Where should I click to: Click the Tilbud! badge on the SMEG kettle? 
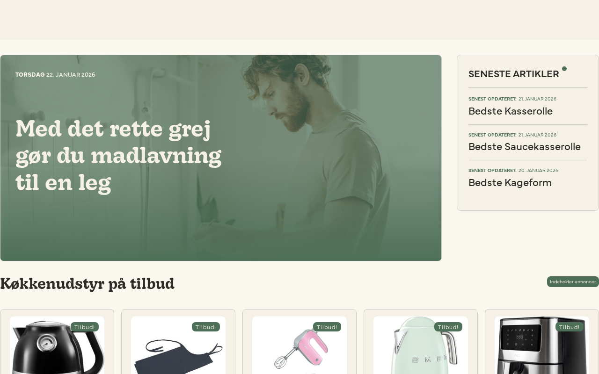click(448, 327)
